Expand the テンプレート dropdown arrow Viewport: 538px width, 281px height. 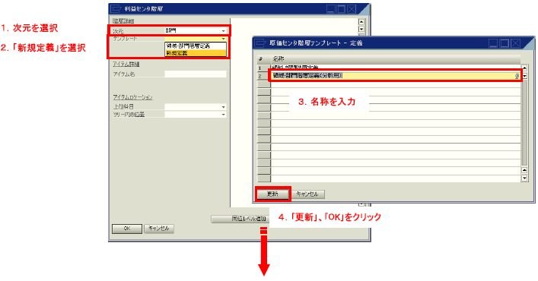click(x=223, y=39)
